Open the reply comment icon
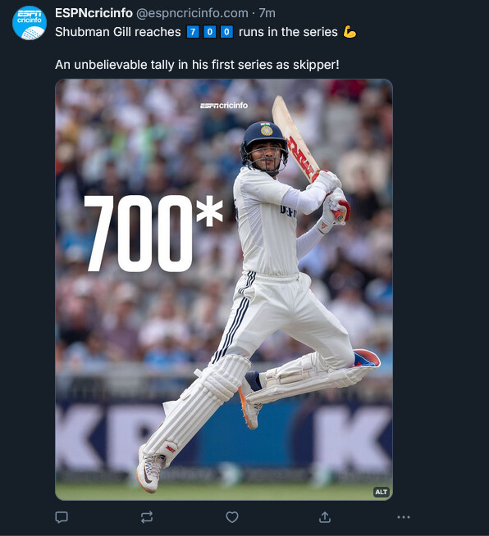Viewport: 489px width, 536px height. click(62, 517)
